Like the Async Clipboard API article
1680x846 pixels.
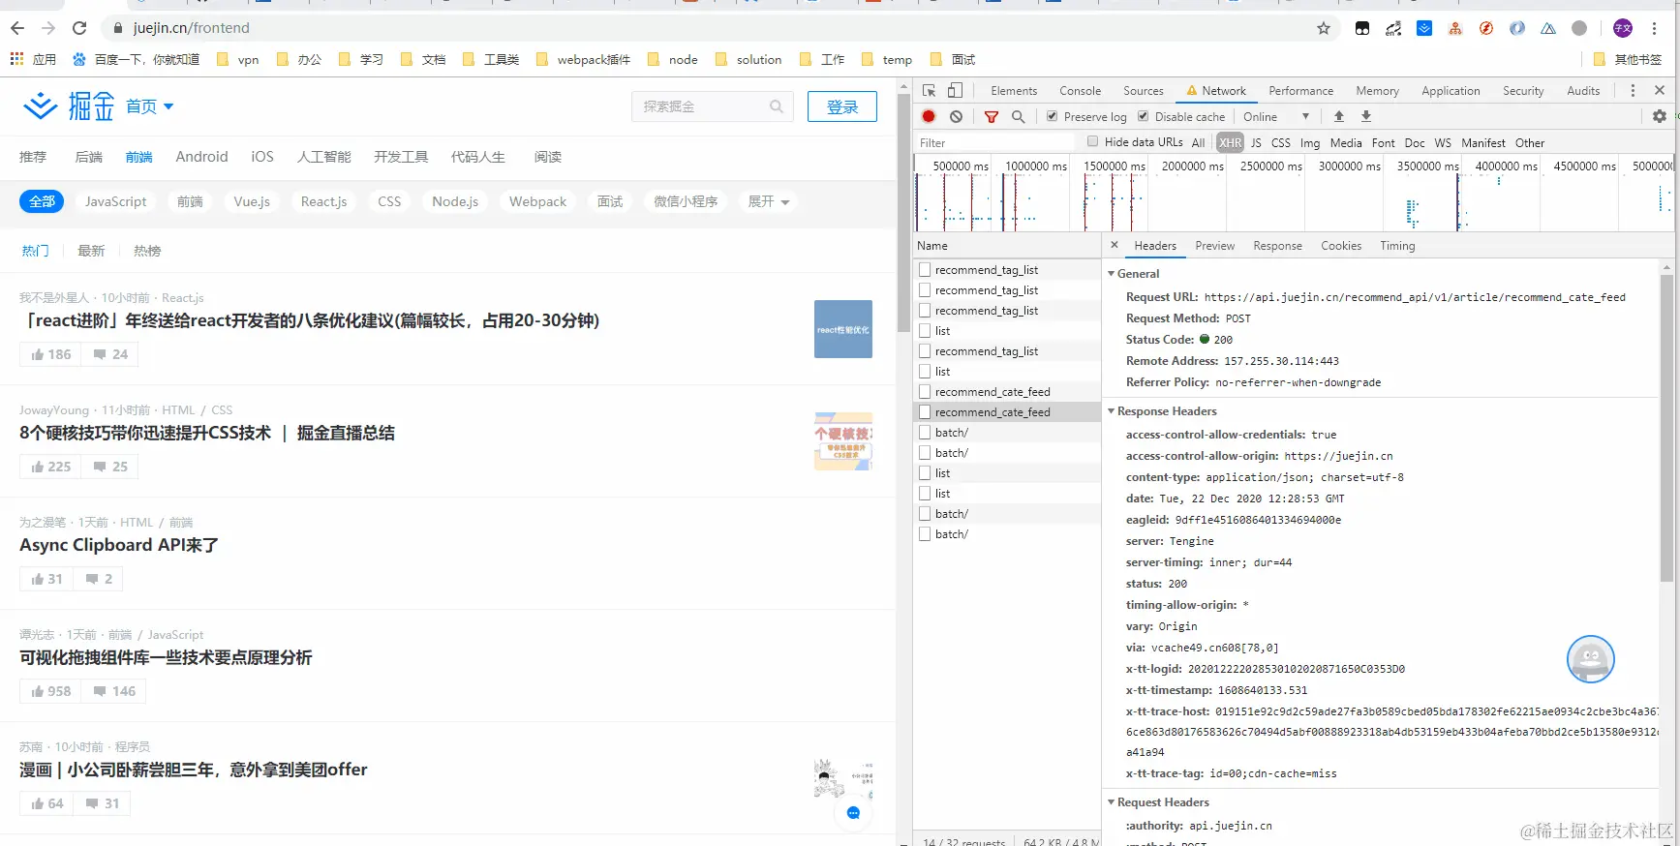point(46,579)
